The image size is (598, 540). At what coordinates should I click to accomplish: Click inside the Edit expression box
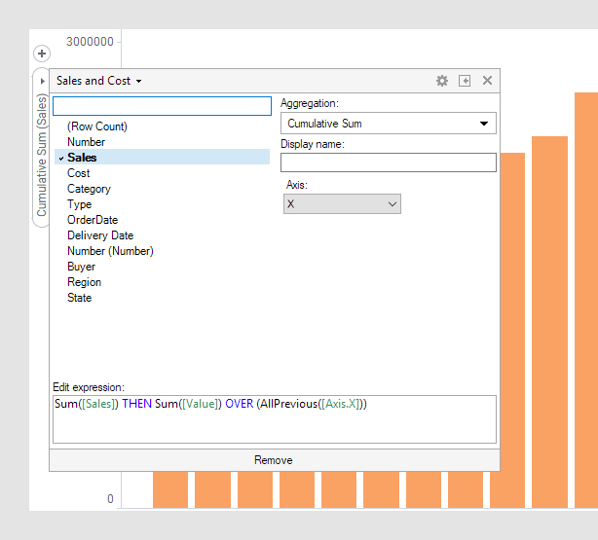tap(274, 418)
